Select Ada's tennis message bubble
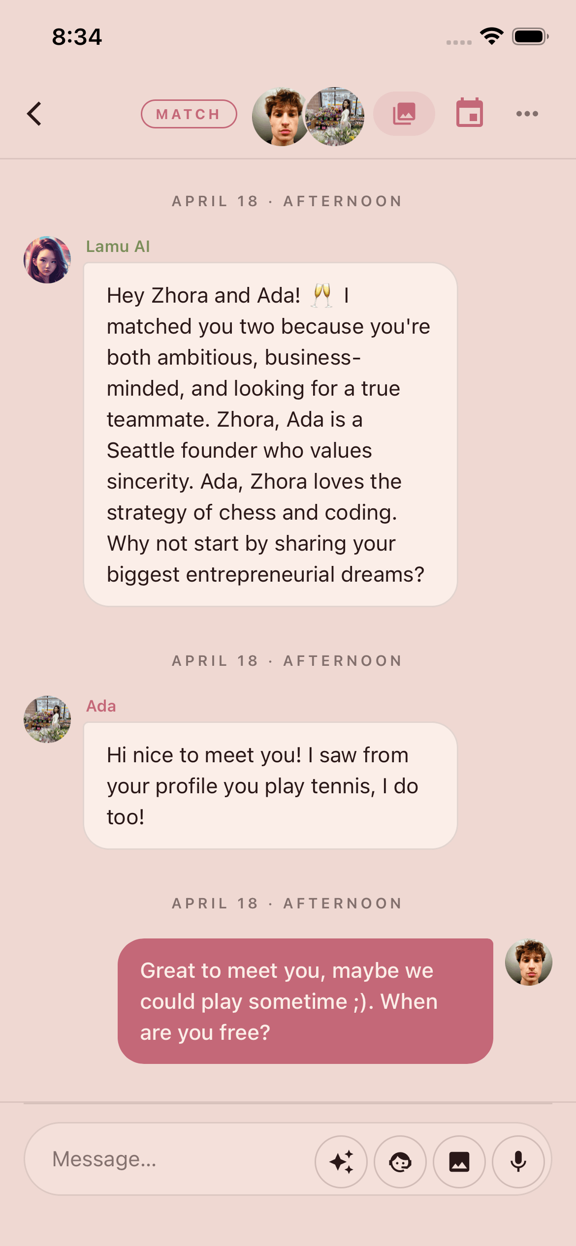576x1246 pixels. click(270, 785)
